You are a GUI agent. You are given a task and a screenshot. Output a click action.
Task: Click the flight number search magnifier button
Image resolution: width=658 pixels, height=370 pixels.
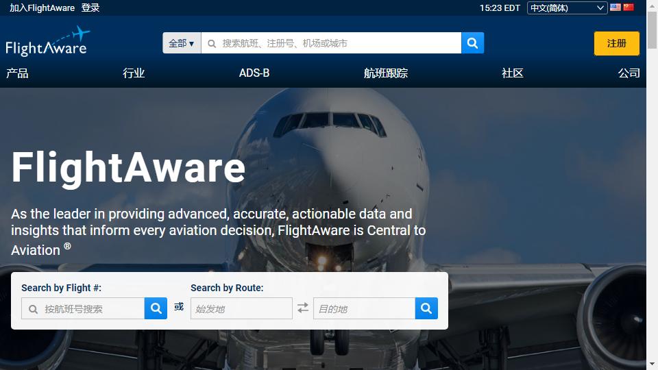pyautogui.click(x=156, y=308)
